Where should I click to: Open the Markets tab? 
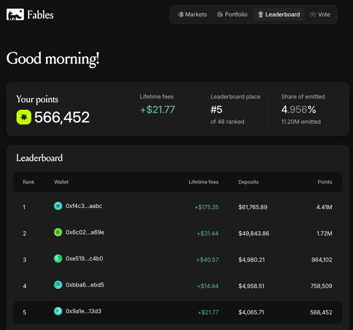point(192,15)
